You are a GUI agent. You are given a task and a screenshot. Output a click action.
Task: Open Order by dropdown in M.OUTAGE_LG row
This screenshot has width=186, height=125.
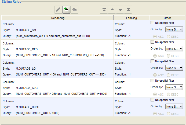(x=174, y=68)
